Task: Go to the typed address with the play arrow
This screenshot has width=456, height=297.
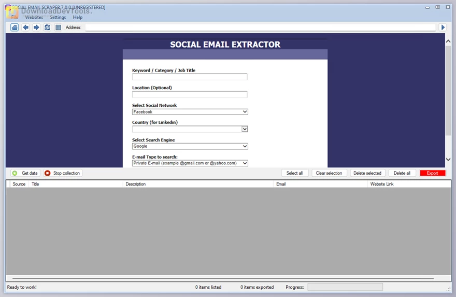Action: [x=443, y=27]
